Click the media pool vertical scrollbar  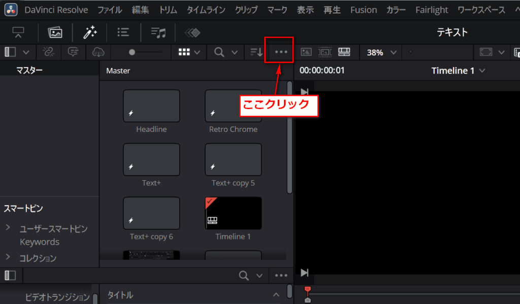[x=289, y=138]
